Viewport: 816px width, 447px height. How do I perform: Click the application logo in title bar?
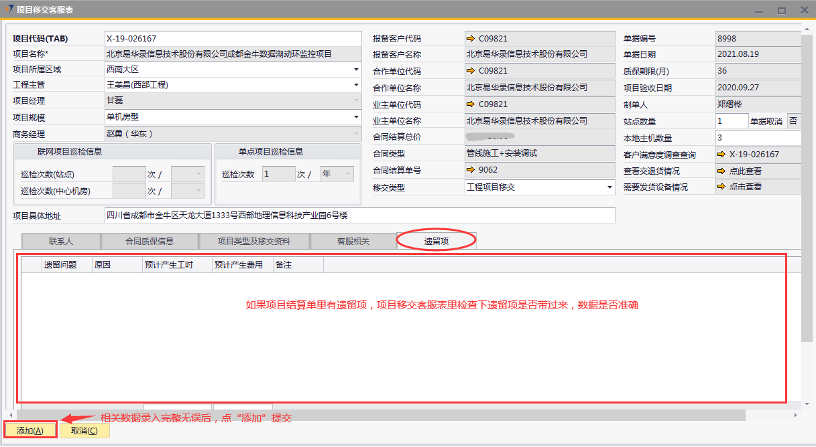[x=9, y=9]
